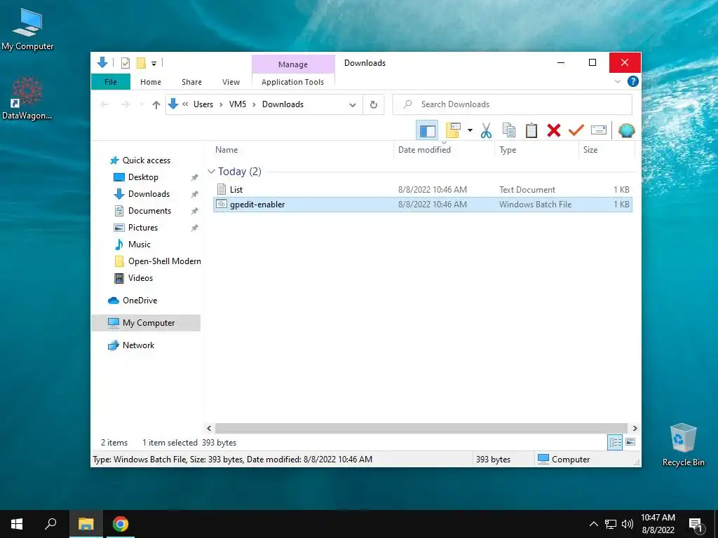This screenshot has width=718, height=538.
Task: Click the taskbar search magnifier
Action: pos(50,524)
